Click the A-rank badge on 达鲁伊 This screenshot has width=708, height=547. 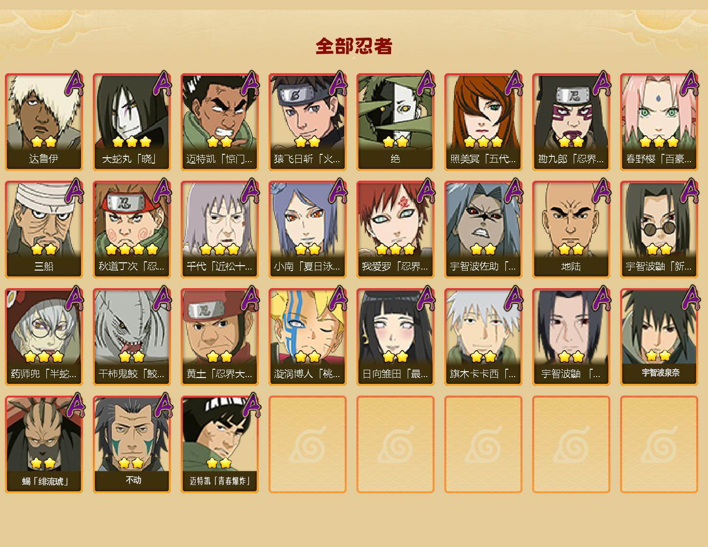75,84
